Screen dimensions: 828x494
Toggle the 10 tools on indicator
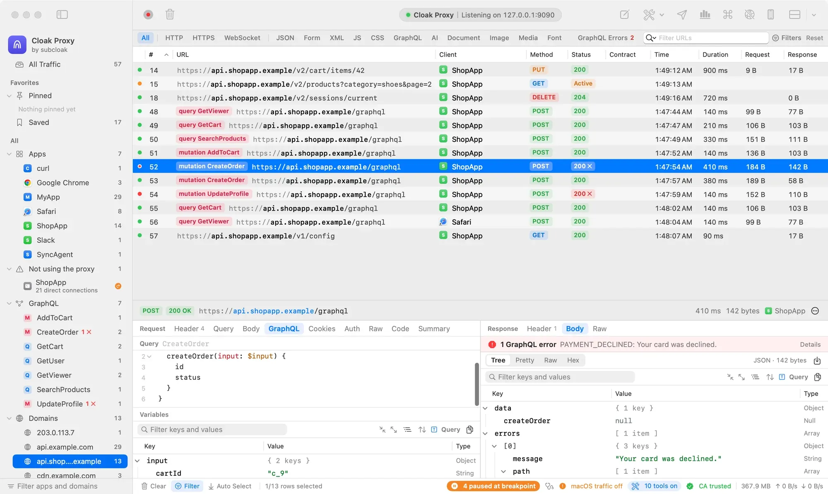click(x=655, y=486)
